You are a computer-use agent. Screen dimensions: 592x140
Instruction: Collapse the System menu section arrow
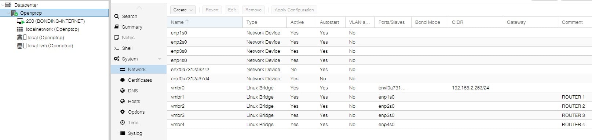pos(160,59)
